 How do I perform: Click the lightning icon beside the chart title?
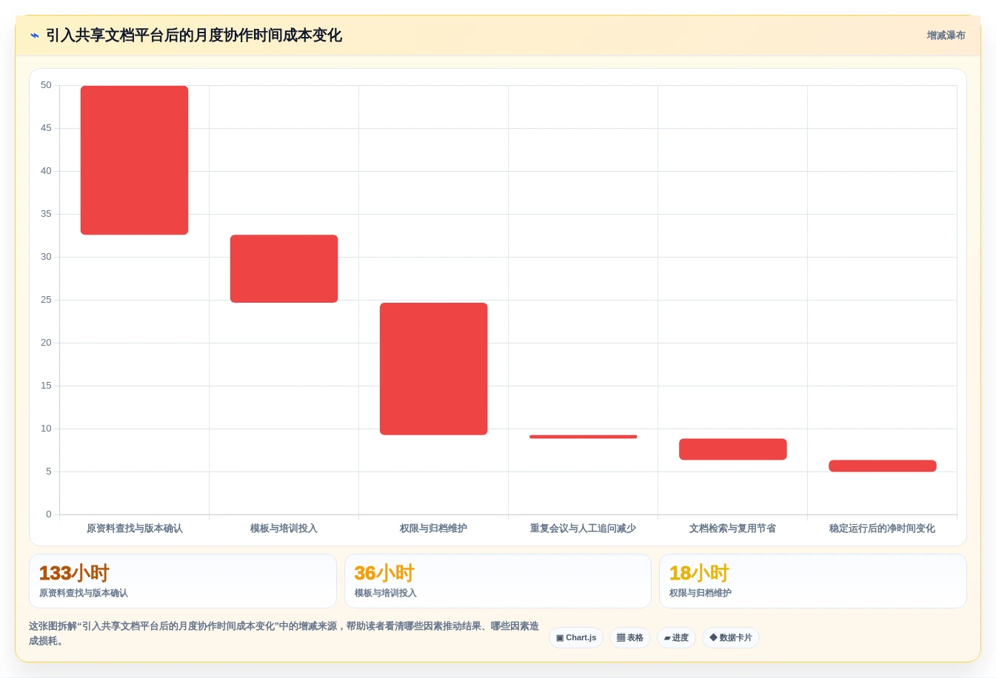[35, 36]
